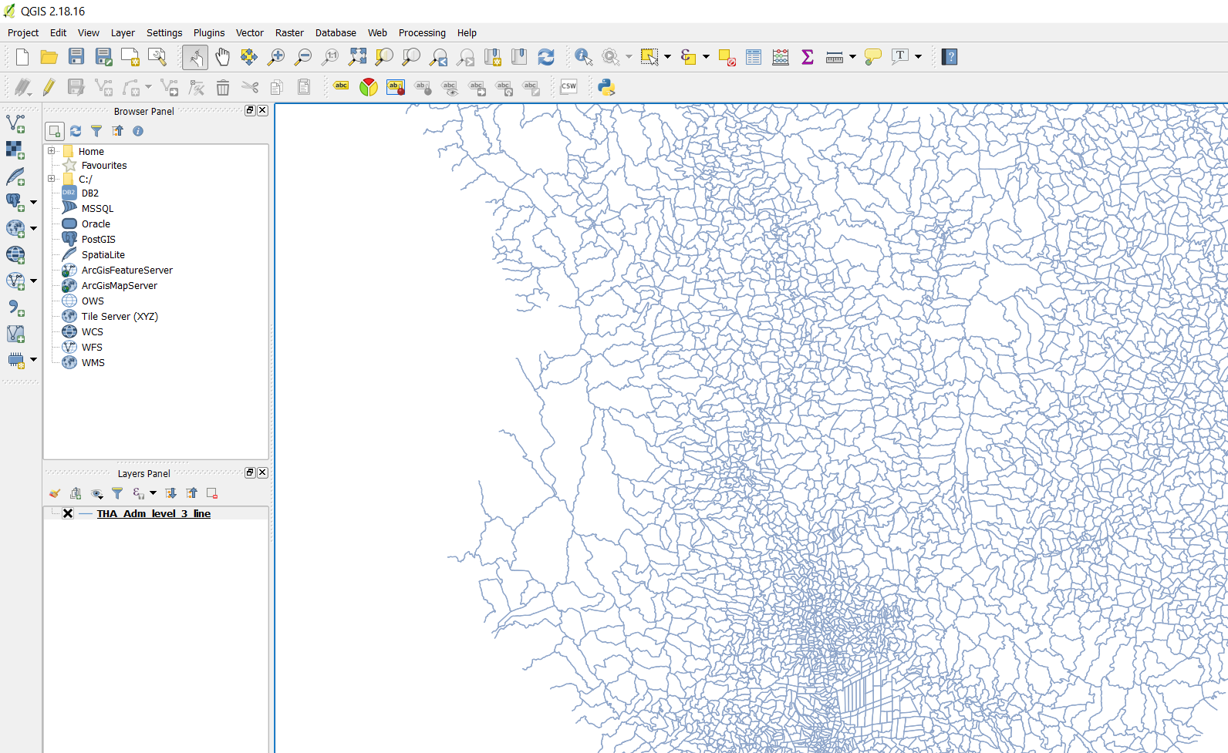Select the Favourites item
The height and width of the screenshot is (753, 1228).
click(104, 166)
